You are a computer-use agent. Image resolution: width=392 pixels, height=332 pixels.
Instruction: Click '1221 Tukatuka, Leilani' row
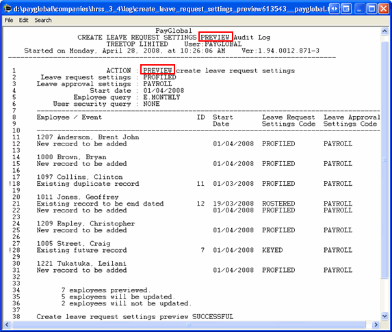[81, 264]
